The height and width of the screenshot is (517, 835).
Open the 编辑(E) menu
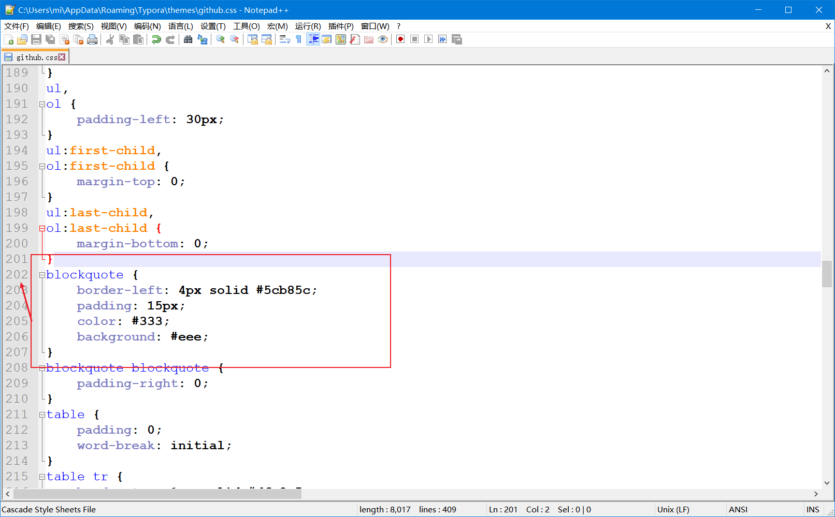[x=49, y=26]
